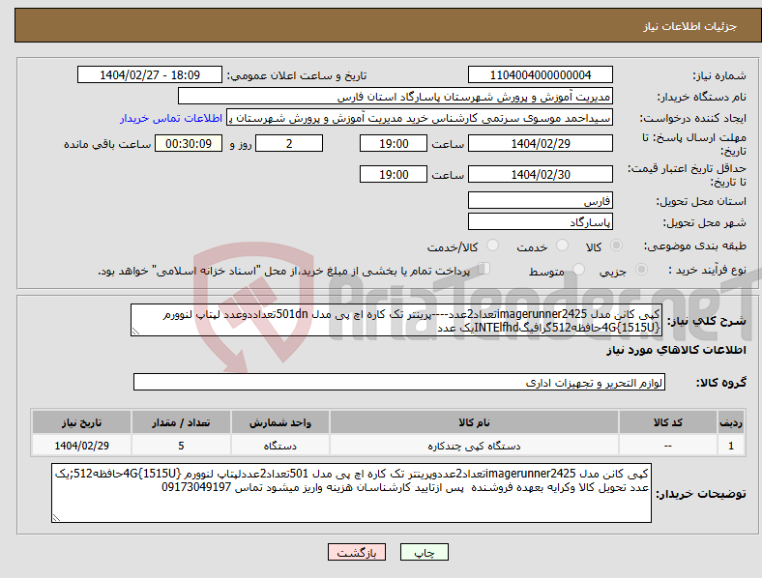
Task: Click the نوع فرآیند خرید label
Action: pos(707,270)
